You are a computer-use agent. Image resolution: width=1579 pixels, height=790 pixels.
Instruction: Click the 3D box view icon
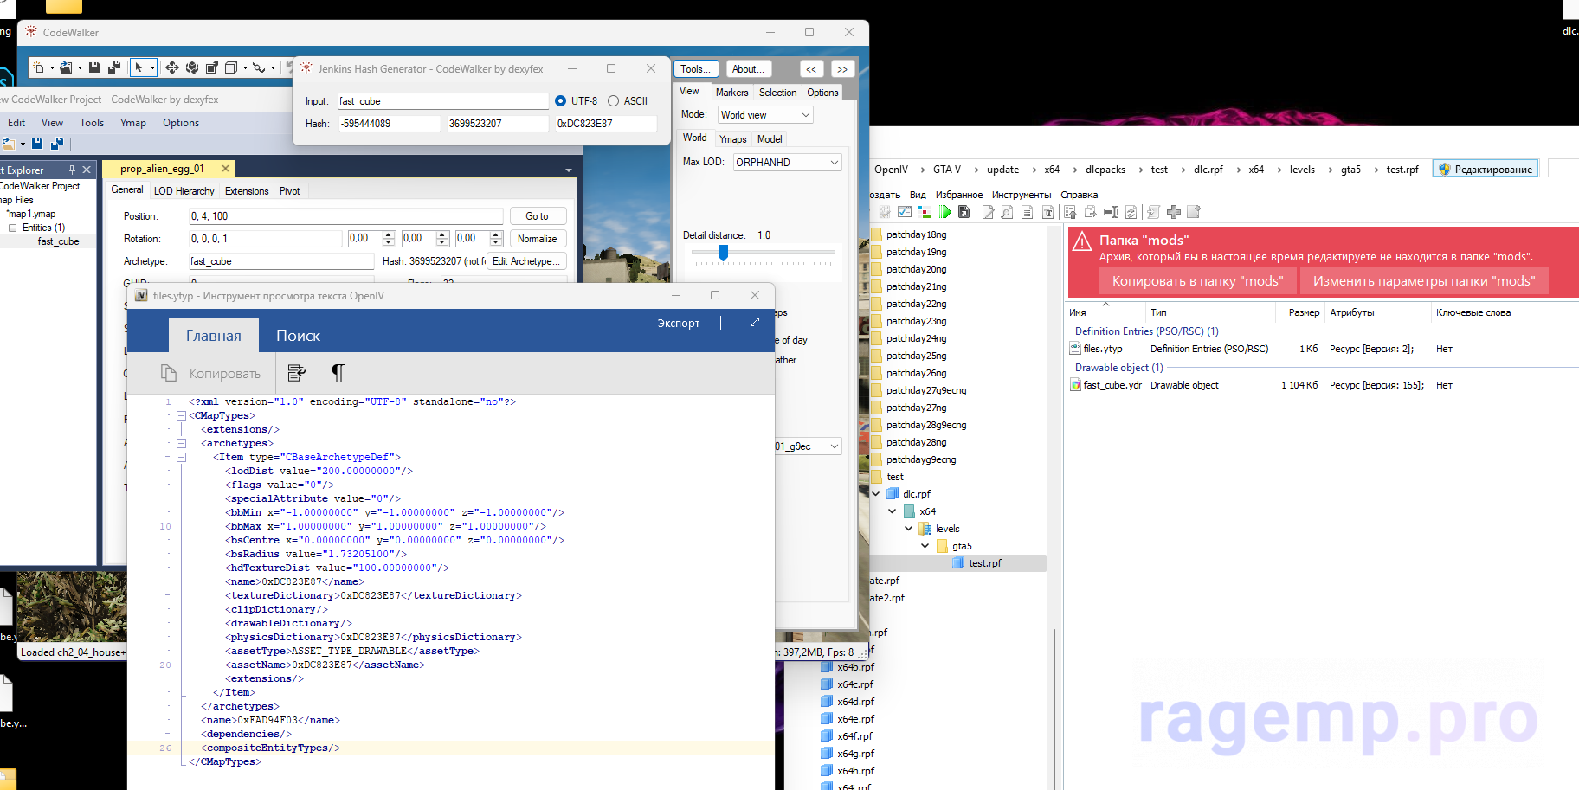(231, 67)
